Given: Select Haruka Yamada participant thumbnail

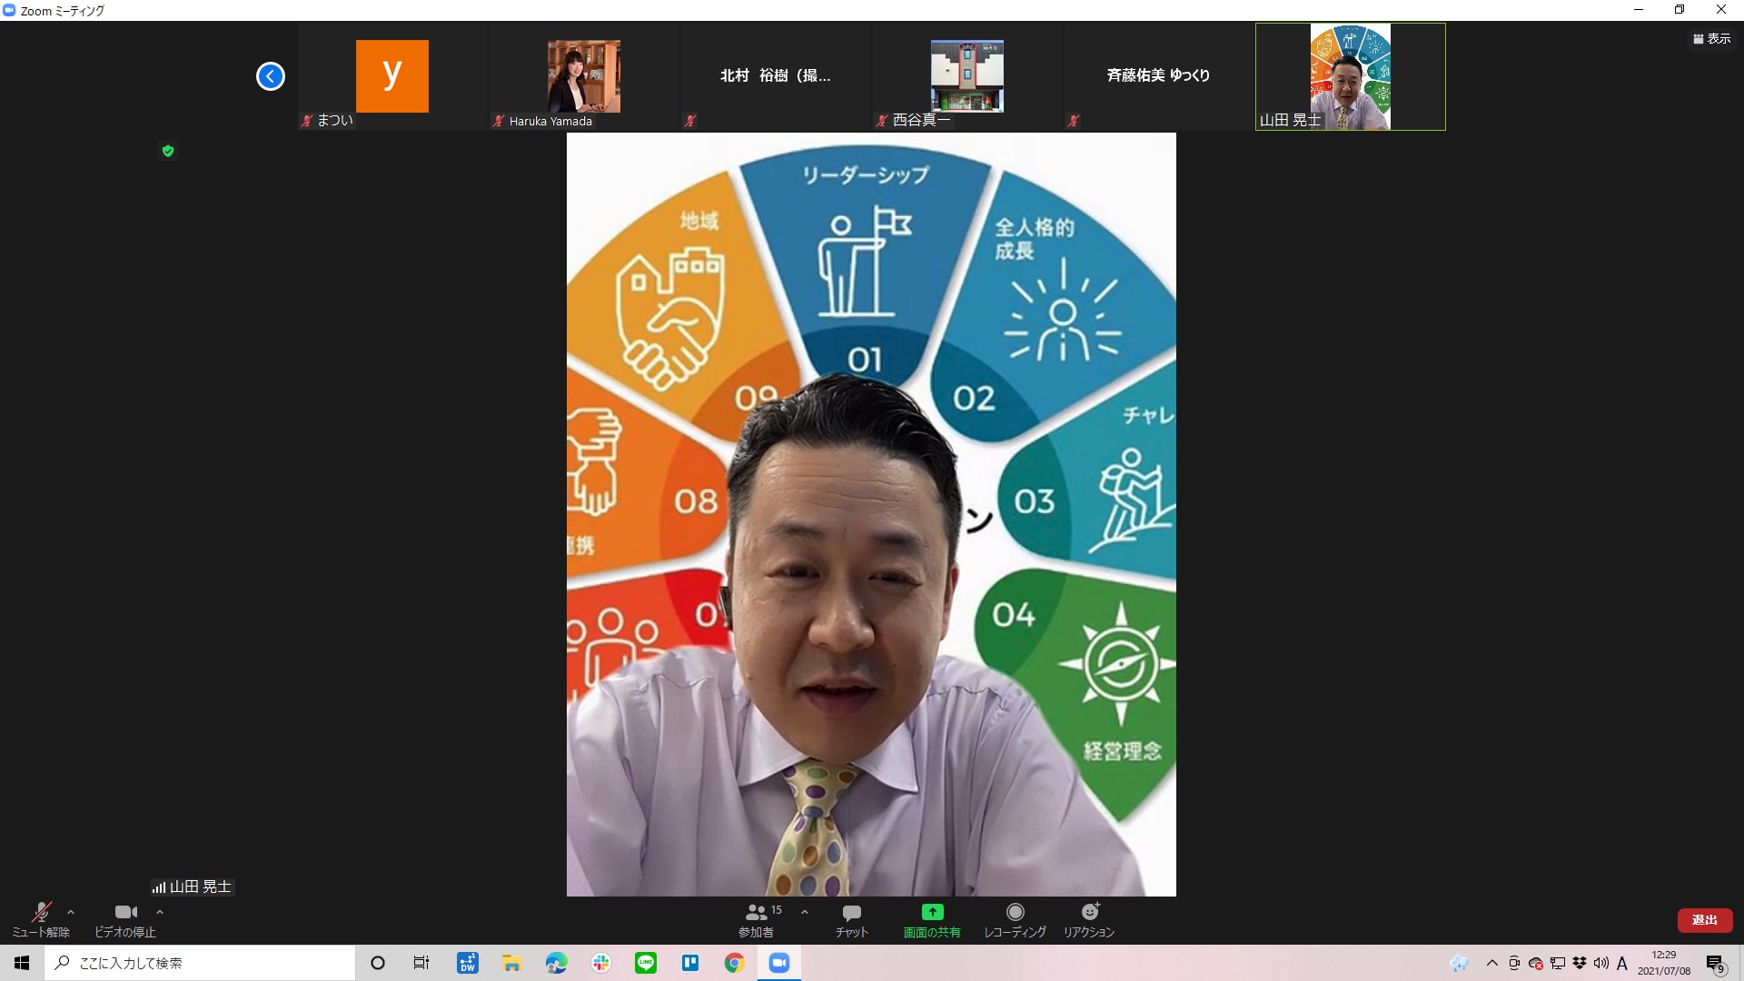Looking at the screenshot, I should [x=584, y=76].
